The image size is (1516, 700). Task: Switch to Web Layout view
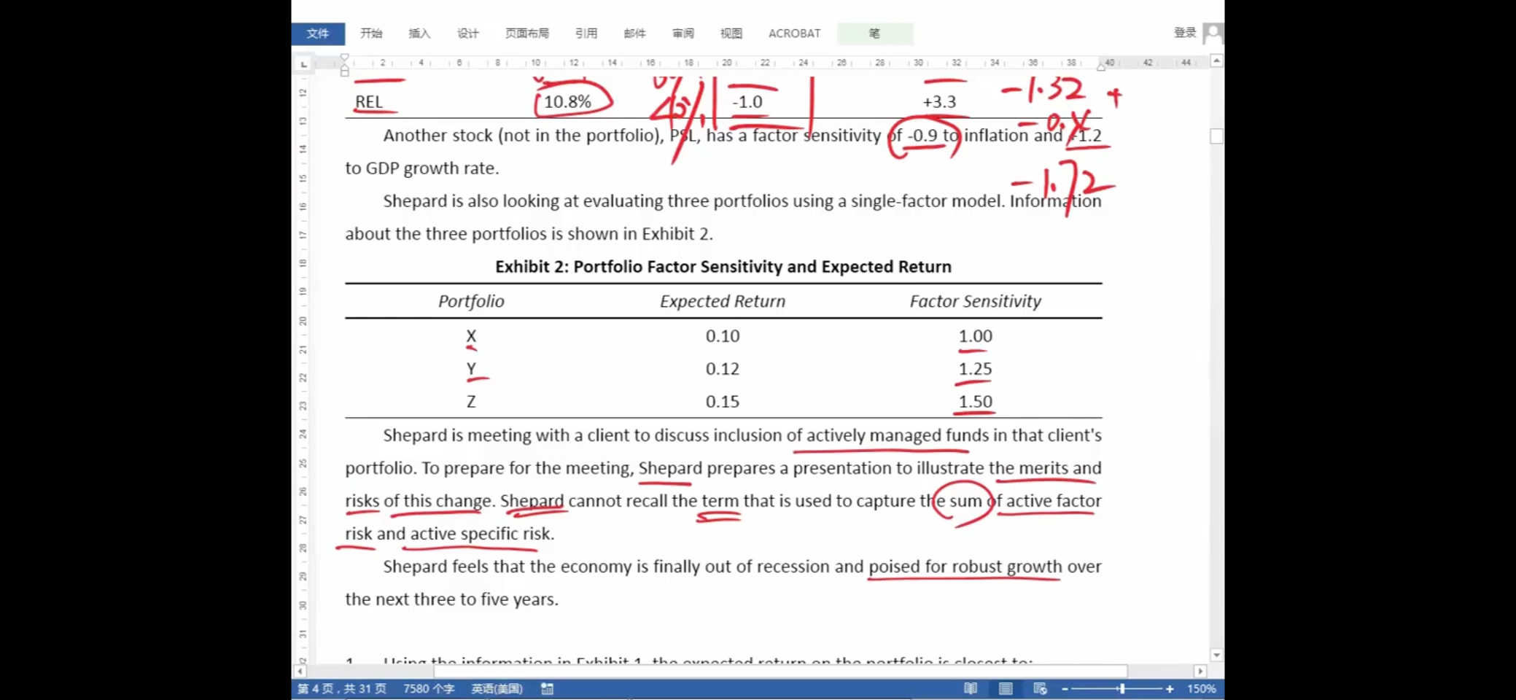pos(1041,688)
